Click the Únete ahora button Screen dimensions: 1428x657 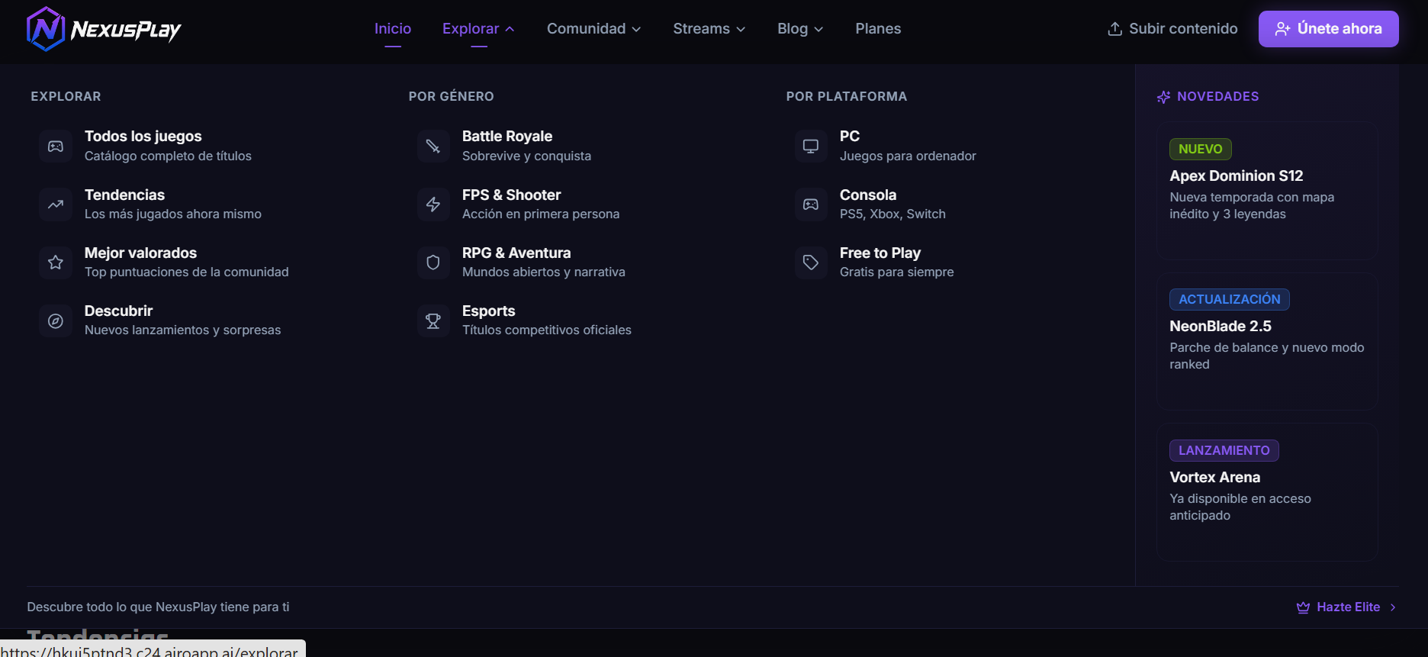(1328, 29)
